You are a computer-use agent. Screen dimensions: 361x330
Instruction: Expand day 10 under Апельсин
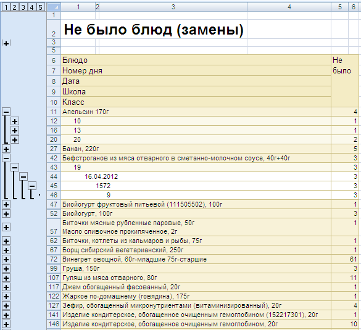click(15, 122)
